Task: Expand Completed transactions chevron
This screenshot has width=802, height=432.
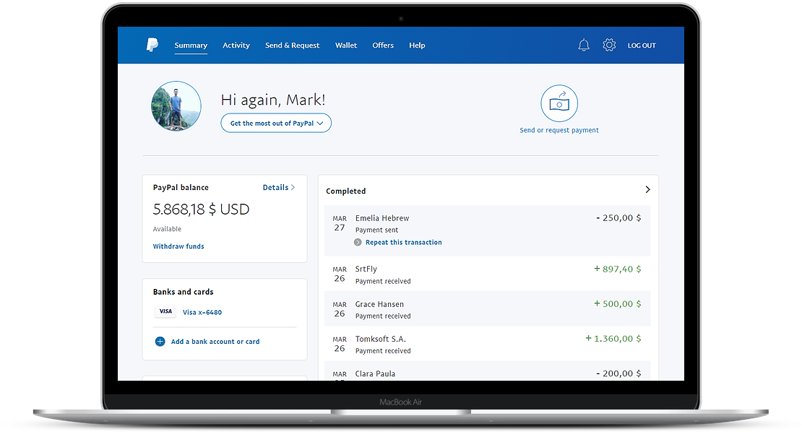Action: tap(647, 190)
